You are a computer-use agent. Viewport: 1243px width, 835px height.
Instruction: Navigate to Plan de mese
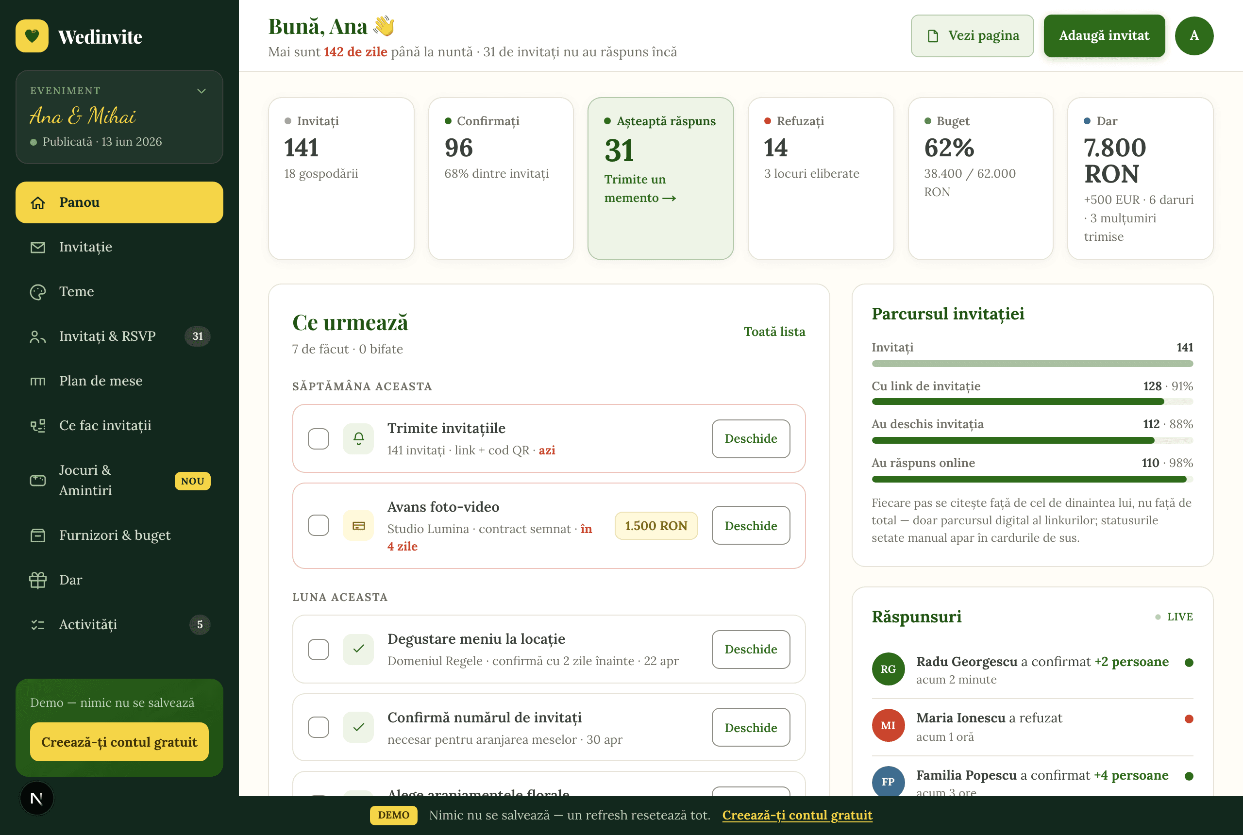[x=119, y=381]
